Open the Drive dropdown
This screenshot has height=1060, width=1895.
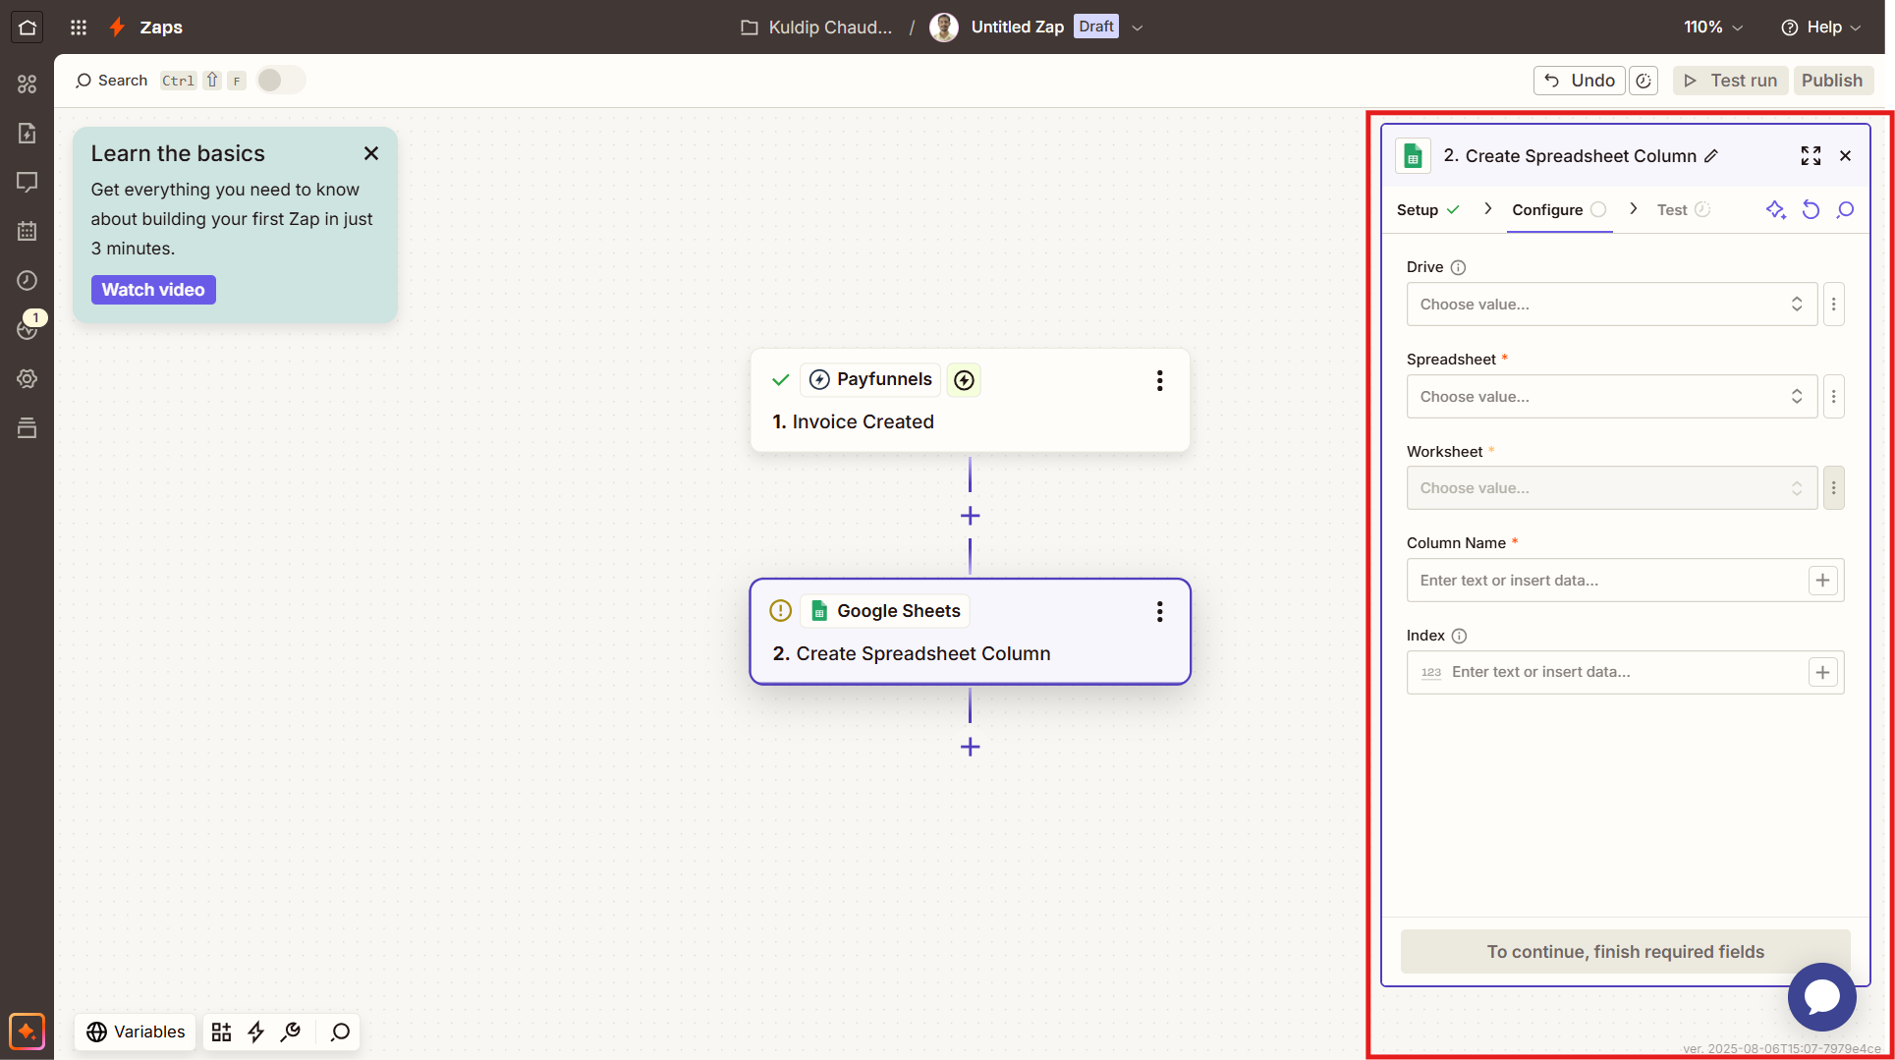click(1611, 305)
